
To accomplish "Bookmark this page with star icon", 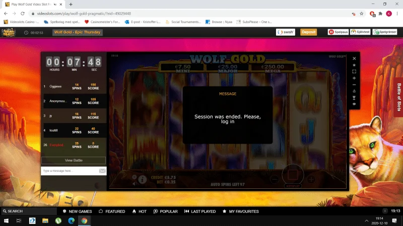I will (x=362, y=14).
